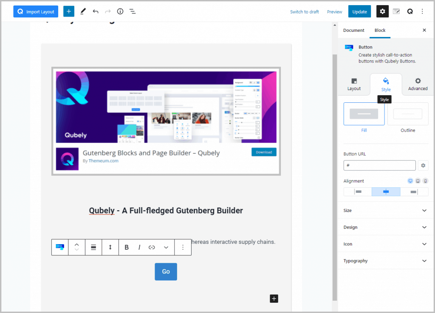The height and width of the screenshot is (313, 435).
Task: Move the block down with the arrow
Action: point(77,250)
